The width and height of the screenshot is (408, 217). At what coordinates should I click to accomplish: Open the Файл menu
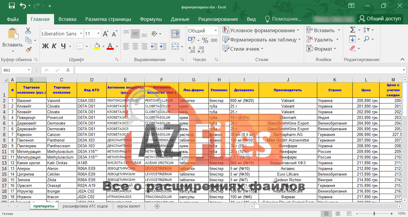point(13,19)
